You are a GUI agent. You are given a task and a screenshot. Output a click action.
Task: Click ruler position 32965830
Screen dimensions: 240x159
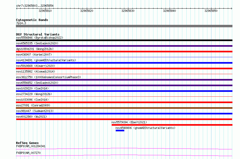pyautogui.click(x=128, y=11)
